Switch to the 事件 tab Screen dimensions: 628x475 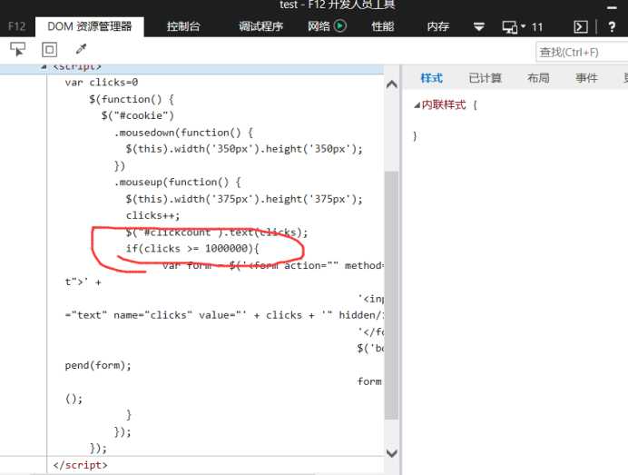click(x=586, y=78)
